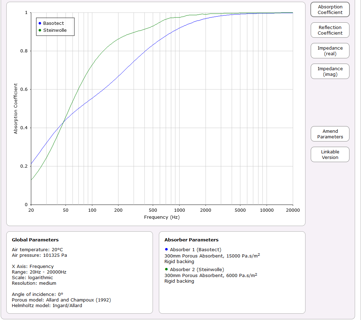
Task: Show the Reflection Coefficient graph
Action: pos(330,30)
